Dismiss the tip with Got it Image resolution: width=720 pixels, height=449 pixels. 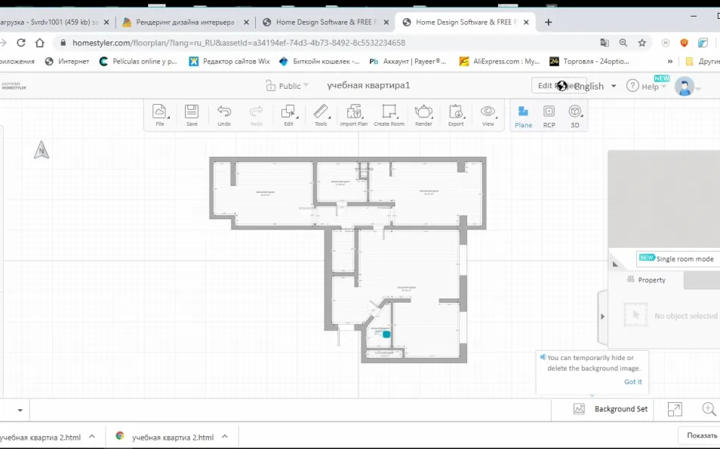point(632,382)
